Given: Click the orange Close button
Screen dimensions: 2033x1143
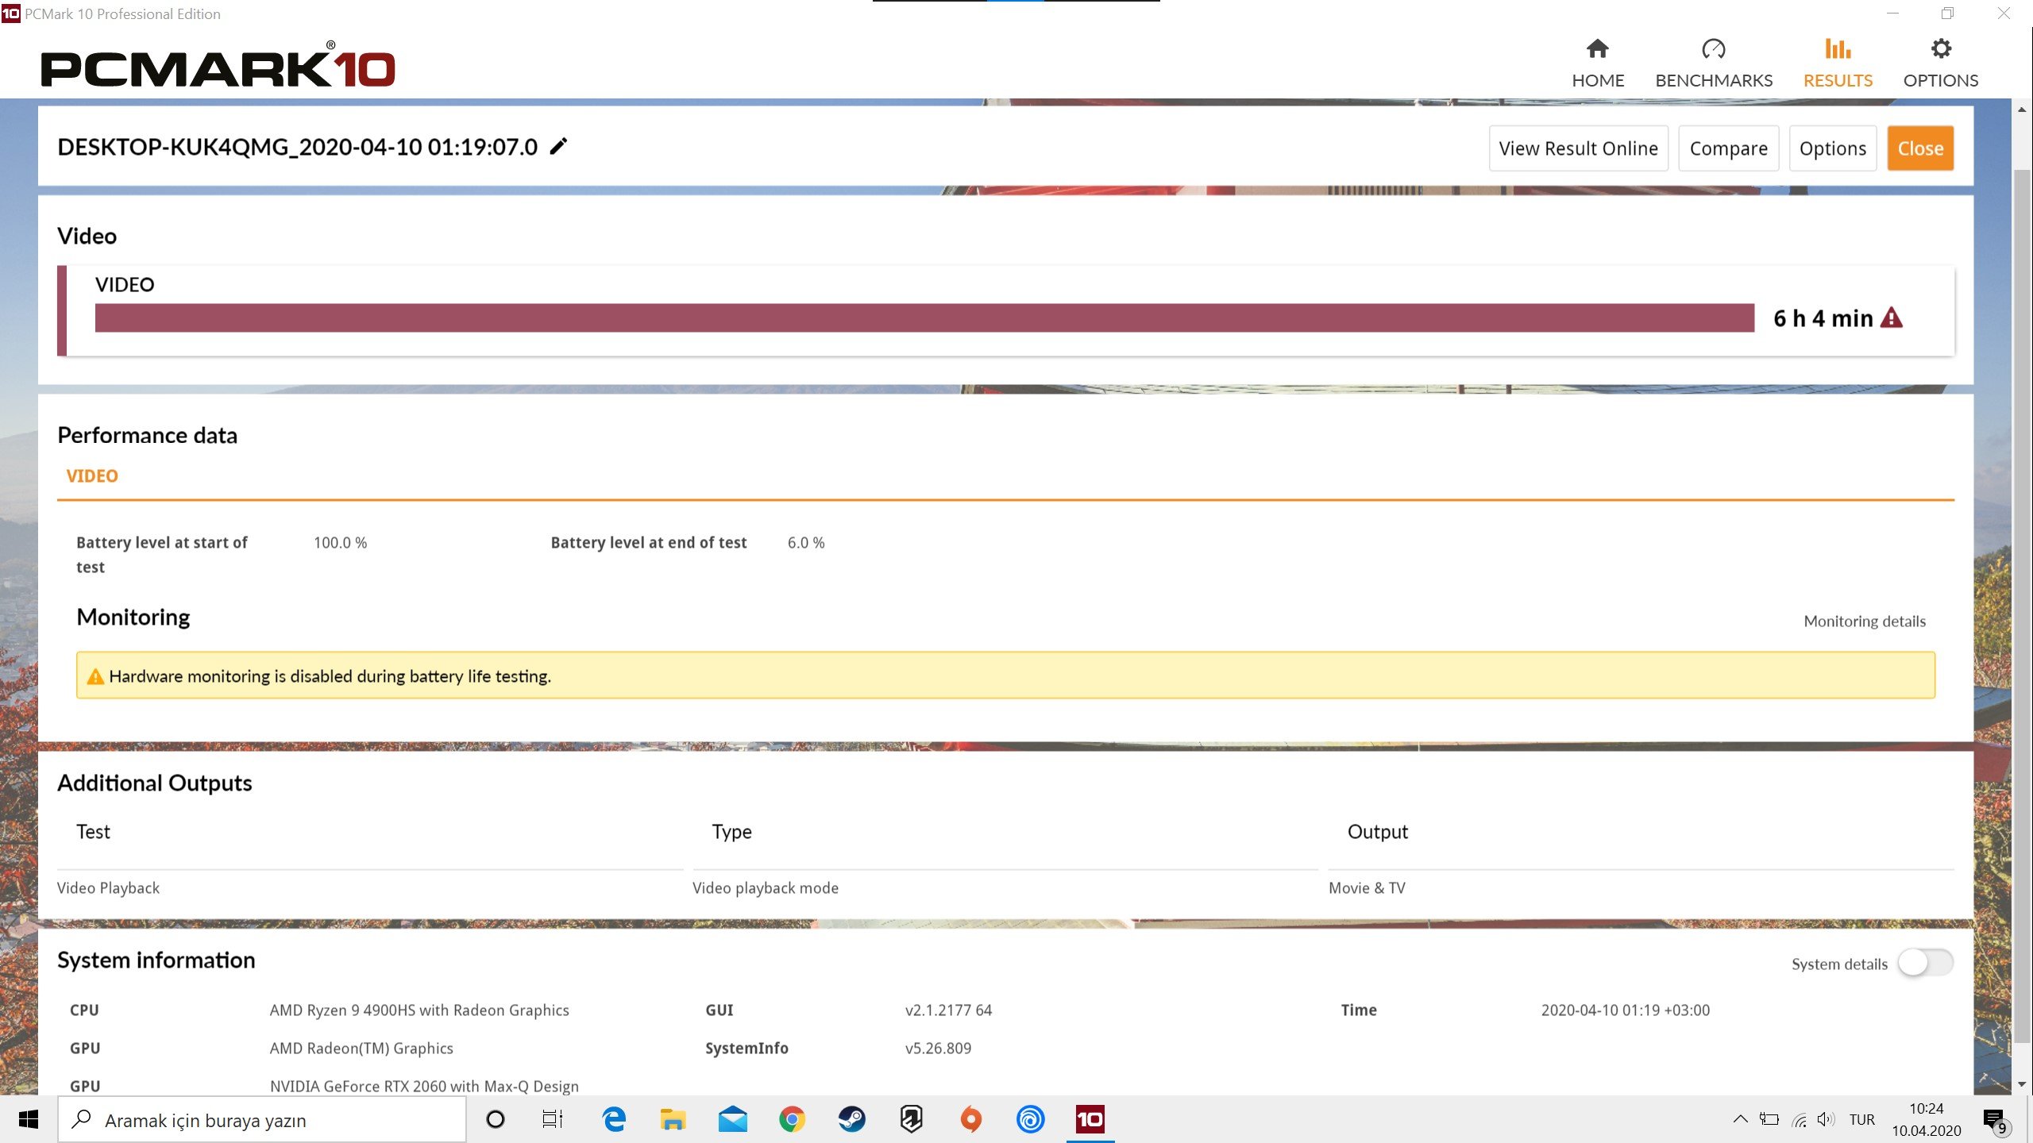Looking at the screenshot, I should [x=1920, y=148].
